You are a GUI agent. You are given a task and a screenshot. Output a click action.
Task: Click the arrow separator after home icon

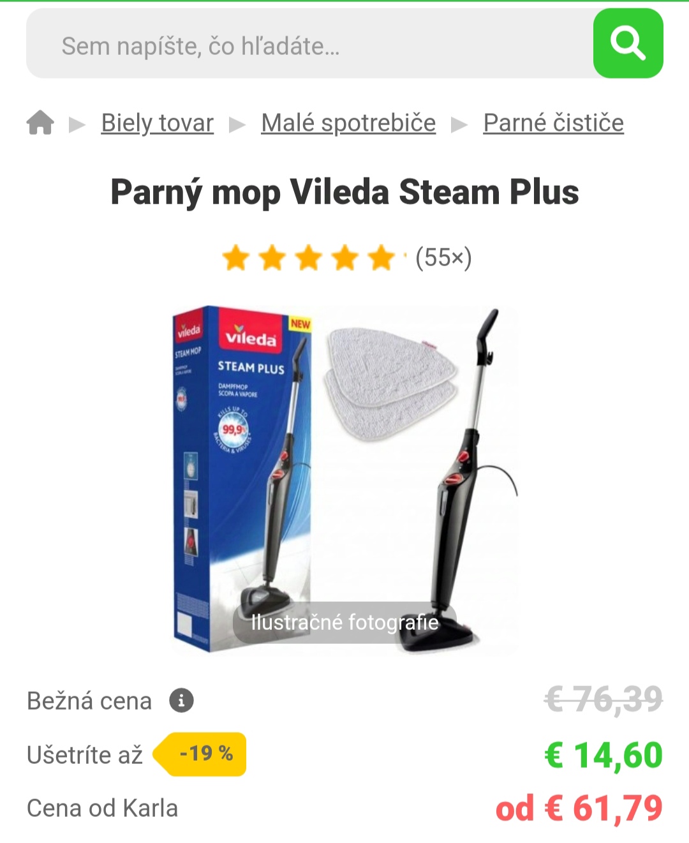pyautogui.click(x=77, y=124)
